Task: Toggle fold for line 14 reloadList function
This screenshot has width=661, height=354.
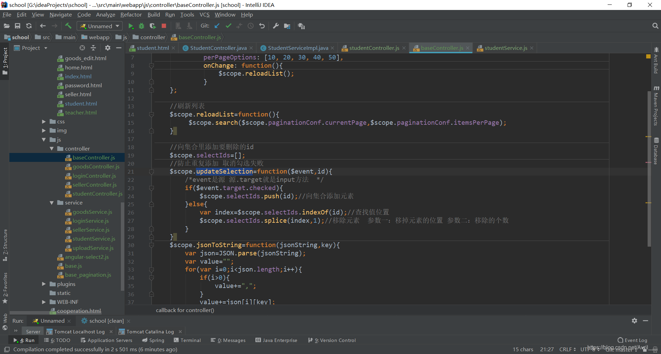Action: coord(151,114)
